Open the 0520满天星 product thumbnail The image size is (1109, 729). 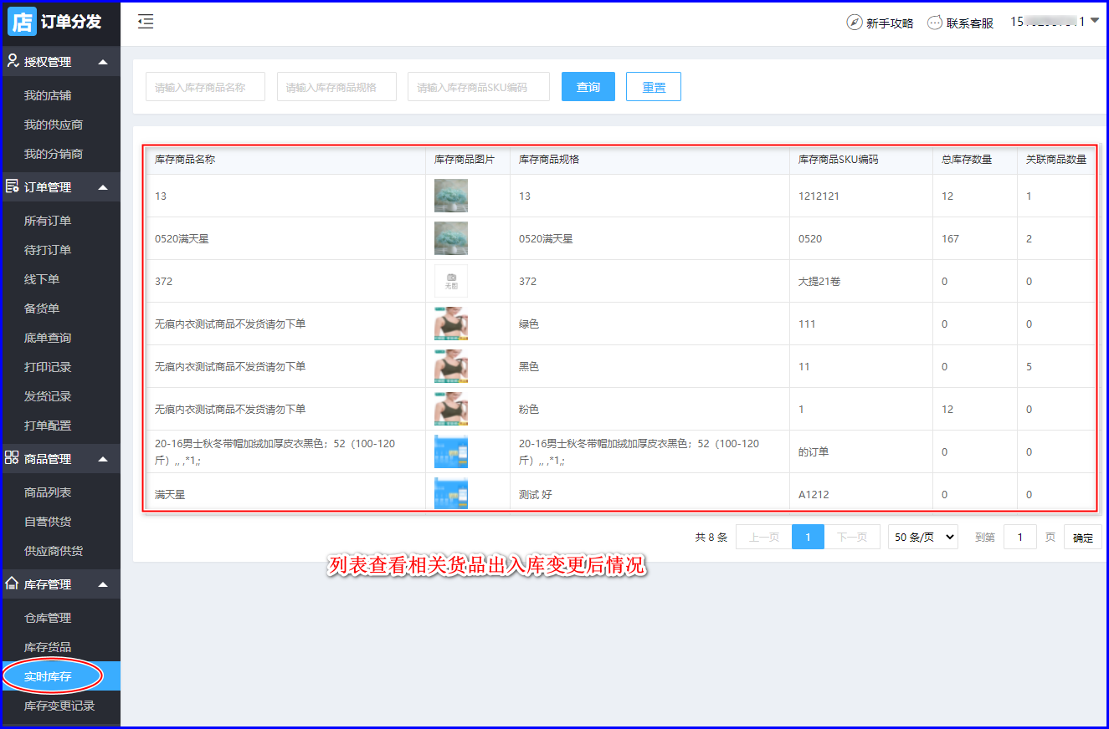click(x=450, y=238)
